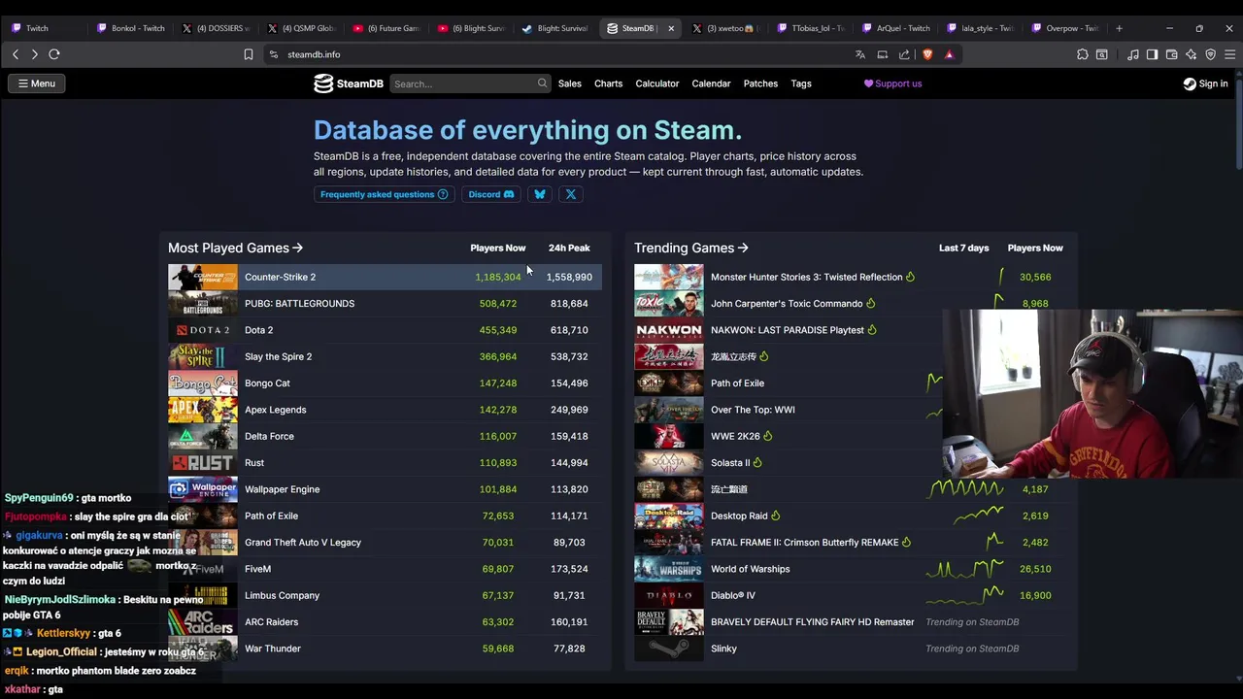This screenshot has height=699, width=1243.
Task: Close the SteamDB tab
Action: tap(670, 28)
